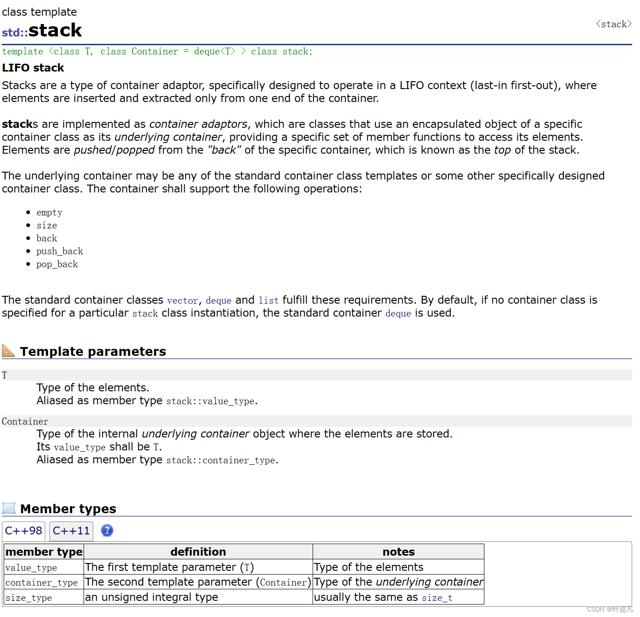Click the 'Member types' heading text
Screen dimensions: 640x617
[68, 509]
